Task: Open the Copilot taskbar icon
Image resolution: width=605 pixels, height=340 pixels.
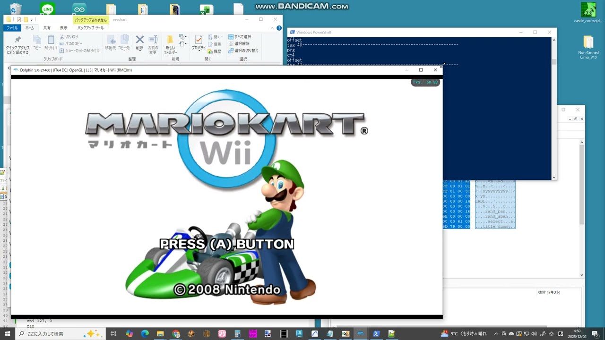Action: [x=130, y=334]
